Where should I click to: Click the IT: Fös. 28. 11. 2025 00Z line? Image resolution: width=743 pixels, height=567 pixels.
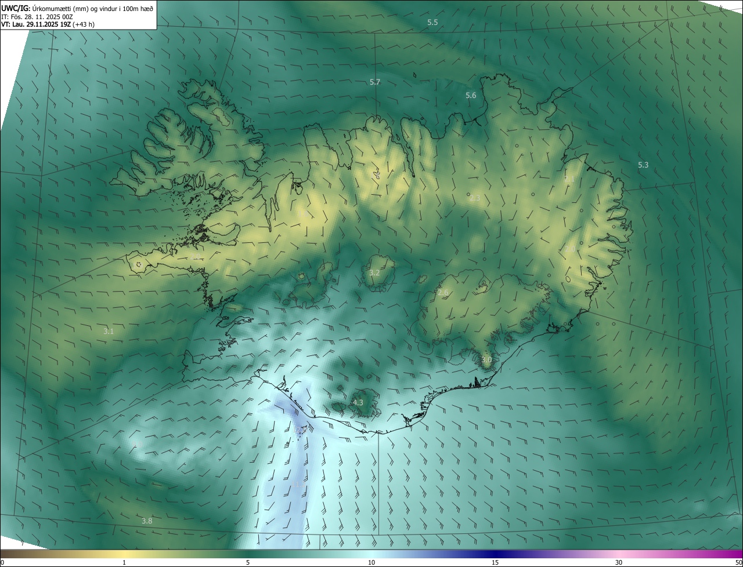(x=37, y=17)
